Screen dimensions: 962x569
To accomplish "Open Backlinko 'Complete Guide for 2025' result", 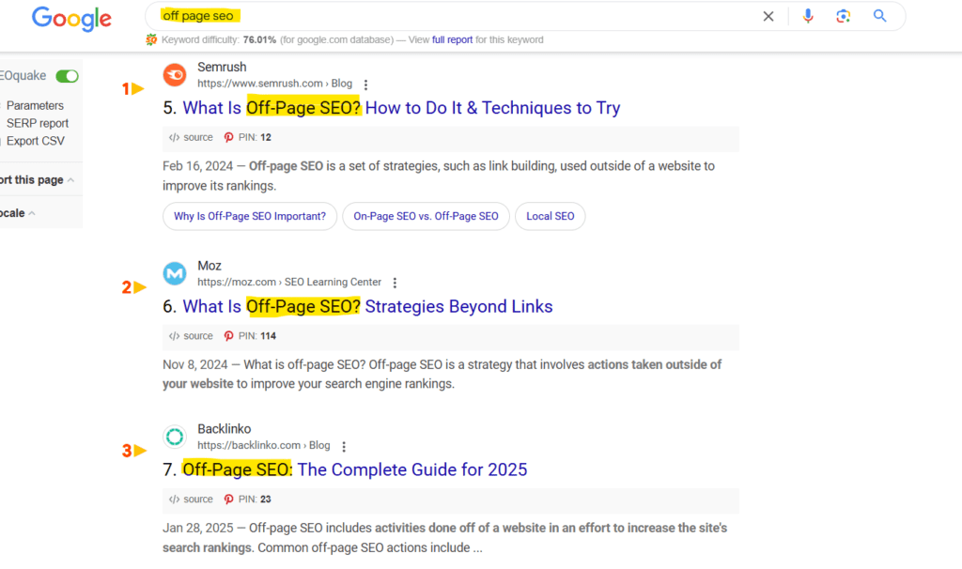I will pyautogui.click(x=354, y=469).
